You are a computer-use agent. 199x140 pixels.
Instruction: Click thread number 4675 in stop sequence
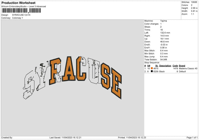pyautogui.click(x=156, y=68)
